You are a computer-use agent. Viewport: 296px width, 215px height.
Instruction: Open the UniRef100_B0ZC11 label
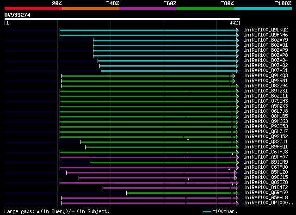click(265, 96)
